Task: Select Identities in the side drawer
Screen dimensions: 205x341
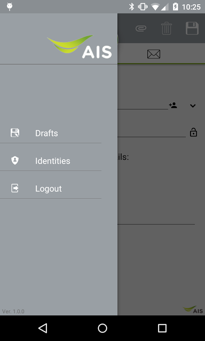Action: pos(50,161)
